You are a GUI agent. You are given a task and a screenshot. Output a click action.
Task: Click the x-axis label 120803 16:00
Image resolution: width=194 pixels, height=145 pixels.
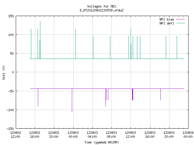(150, 135)
